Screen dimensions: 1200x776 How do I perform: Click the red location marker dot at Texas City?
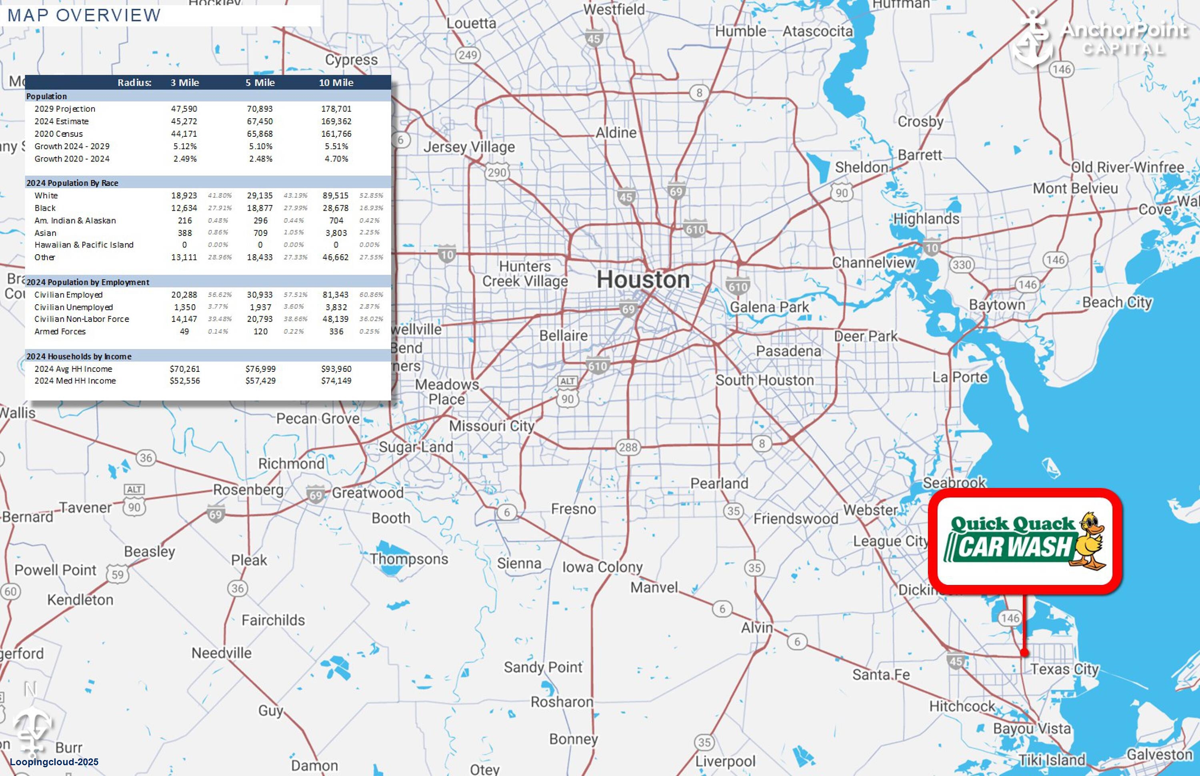click(1024, 652)
